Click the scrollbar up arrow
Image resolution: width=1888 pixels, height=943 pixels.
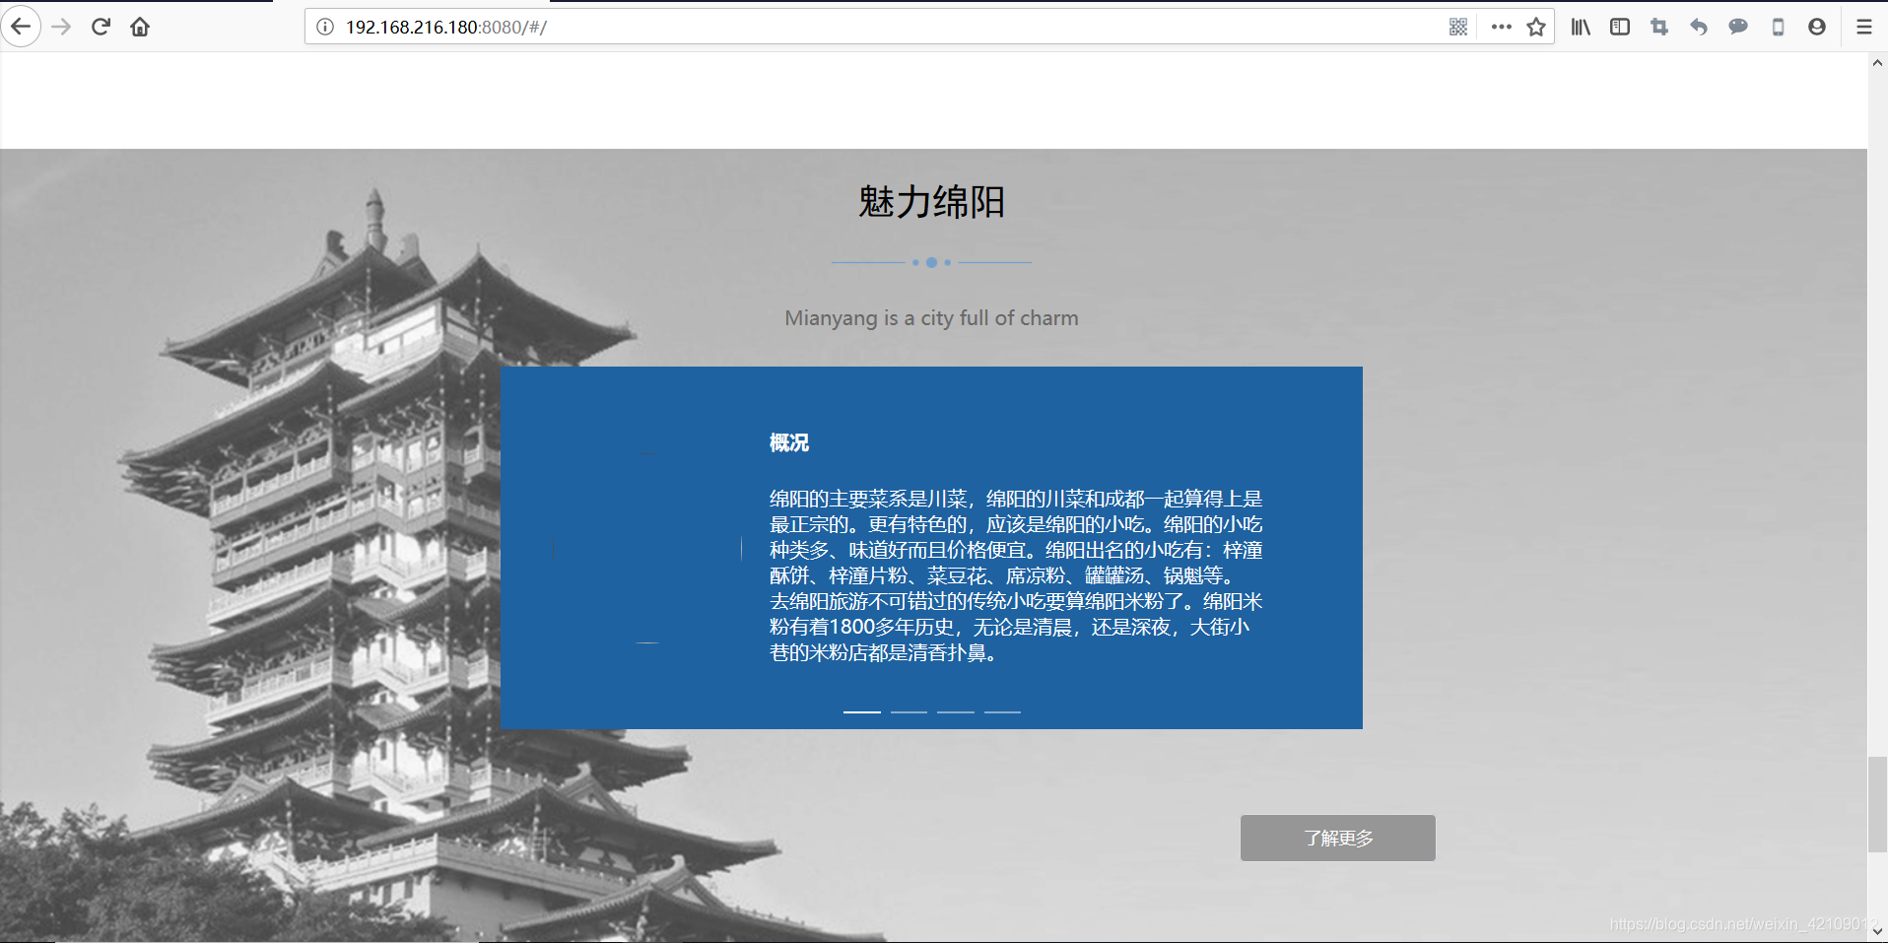pyautogui.click(x=1877, y=63)
